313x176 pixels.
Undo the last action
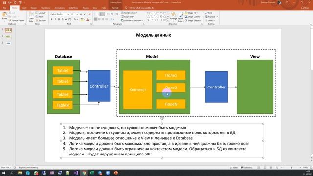click(9, 2)
